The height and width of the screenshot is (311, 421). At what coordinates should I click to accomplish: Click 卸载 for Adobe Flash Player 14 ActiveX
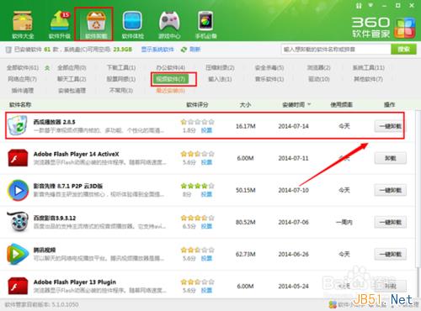(x=390, y=158)
